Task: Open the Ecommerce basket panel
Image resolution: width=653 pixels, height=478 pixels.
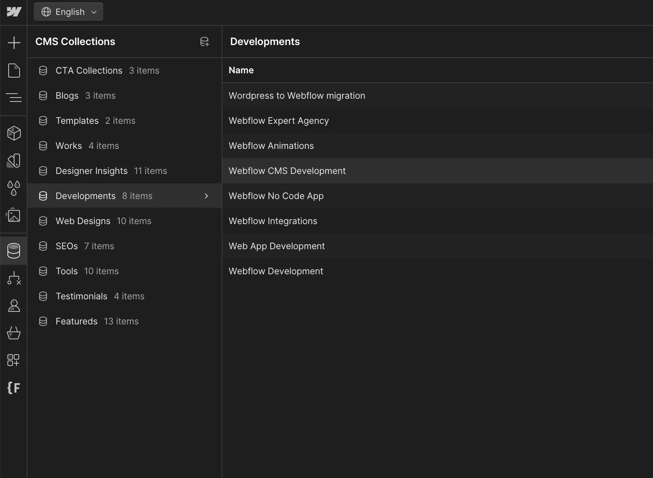Action: point(14,333)
